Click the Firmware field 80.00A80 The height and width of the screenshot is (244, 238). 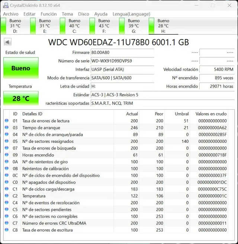pyautogui.click(x=122, y=52)
